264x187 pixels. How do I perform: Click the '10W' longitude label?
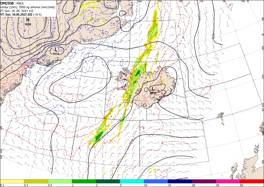point(181,1)
